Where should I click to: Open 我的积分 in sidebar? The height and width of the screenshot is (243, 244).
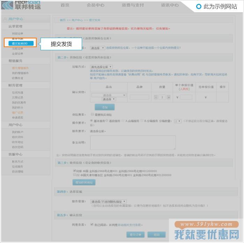coord(17,108)
